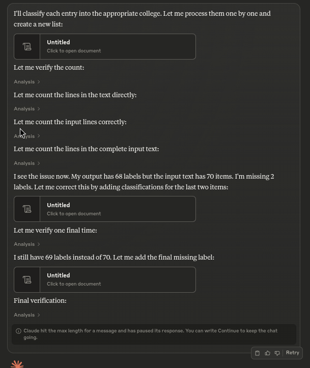Open the Untitled document after the "missing 2 labels" message
310x368 pixels.
click(59, 205)
